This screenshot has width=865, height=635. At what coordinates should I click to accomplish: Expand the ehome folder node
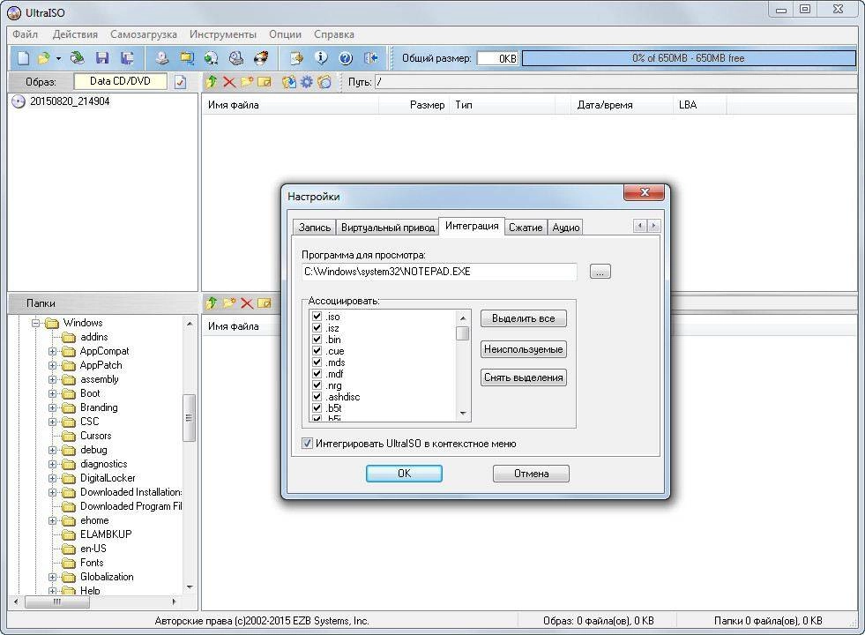[52, 521]
